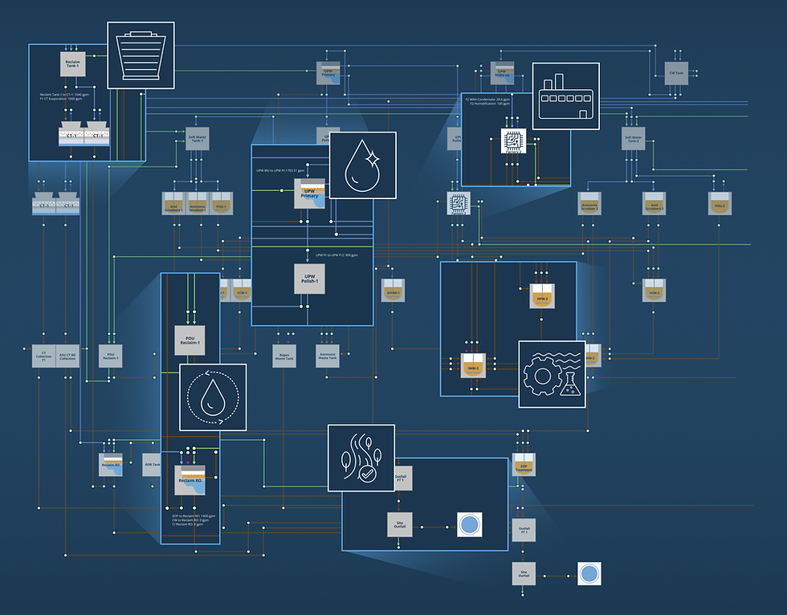This screenshot has width=787, height=615.
Task: Click the blue circle thumbnail beside Site Outfall
Action: [469, 525]
